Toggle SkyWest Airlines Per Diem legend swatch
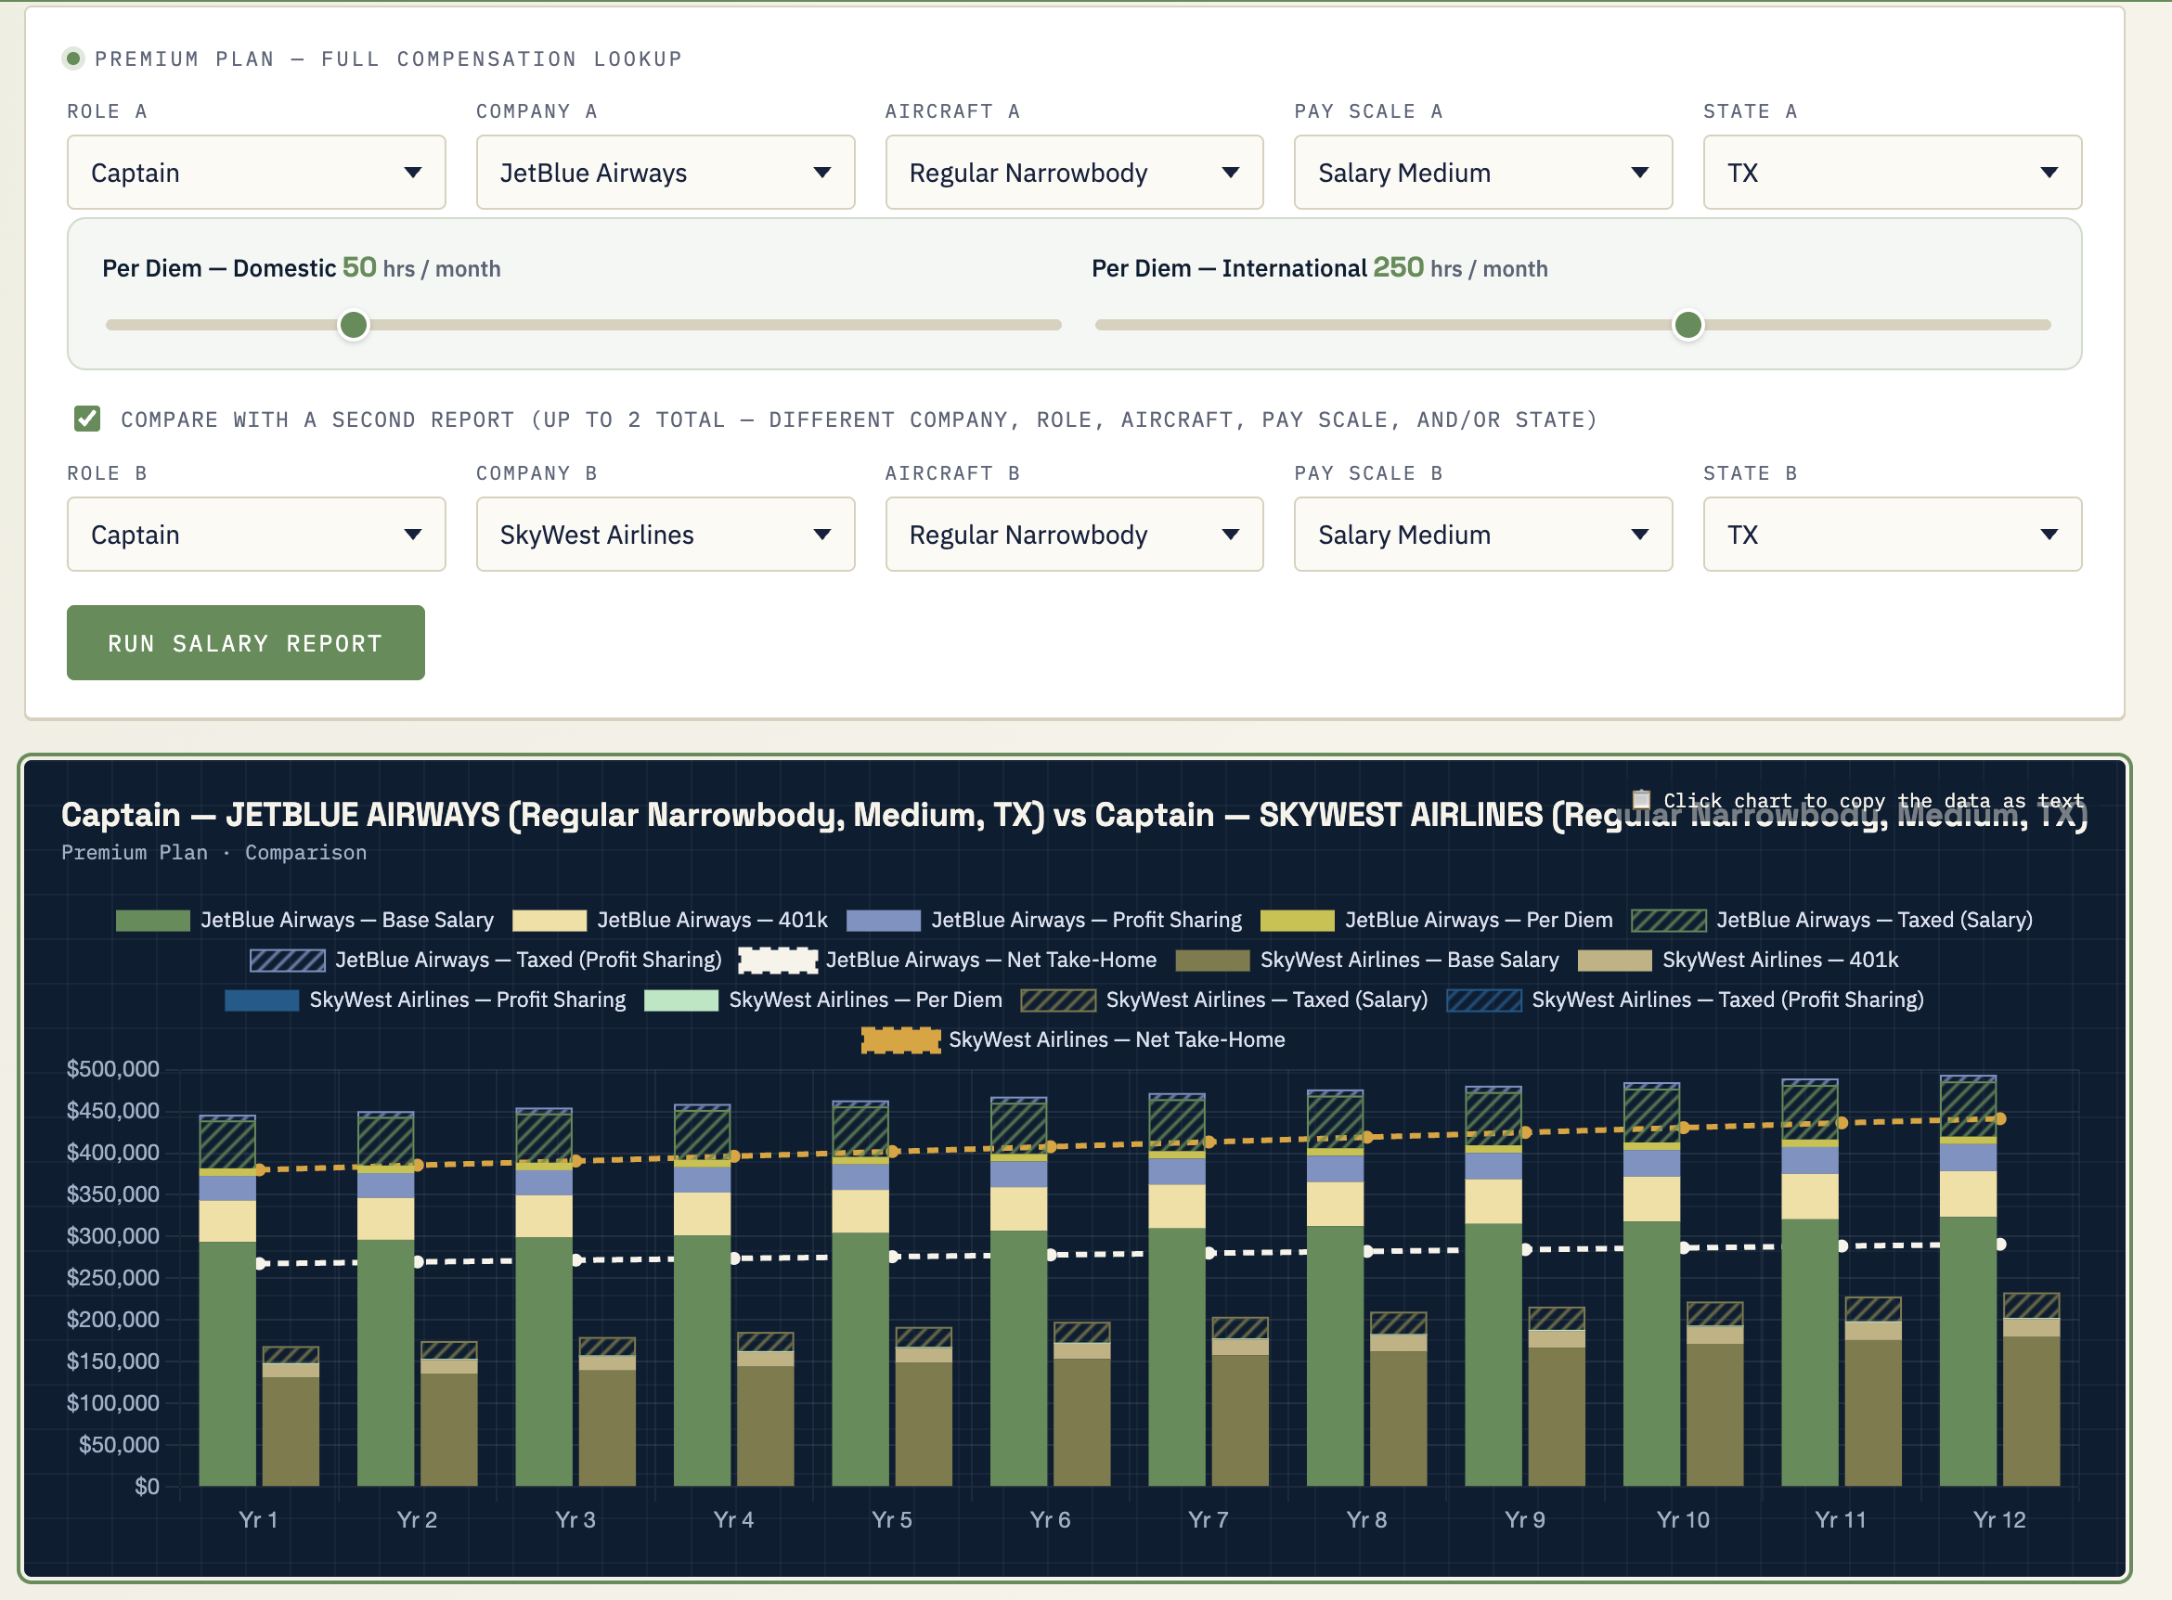Screen dimensions: 2172x1600 pyautogui.click(x=681, y=1000)
